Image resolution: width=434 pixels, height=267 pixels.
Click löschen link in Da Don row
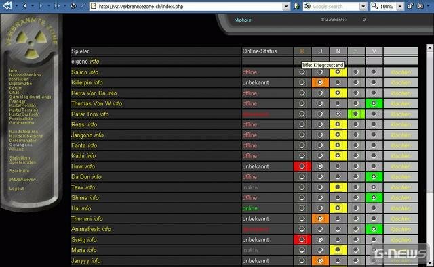pos(401,177)
